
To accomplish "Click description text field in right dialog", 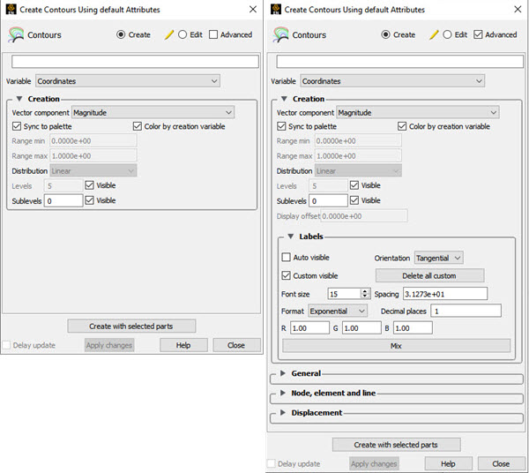I will tap(400, 62).
